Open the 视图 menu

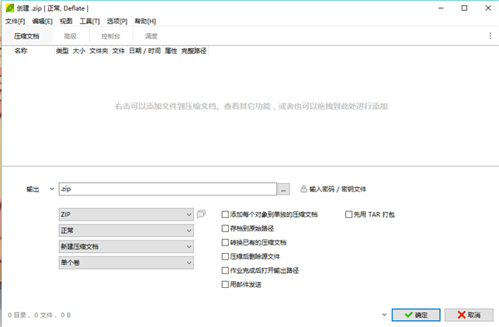pyautogui.click(x=66, y=22)
